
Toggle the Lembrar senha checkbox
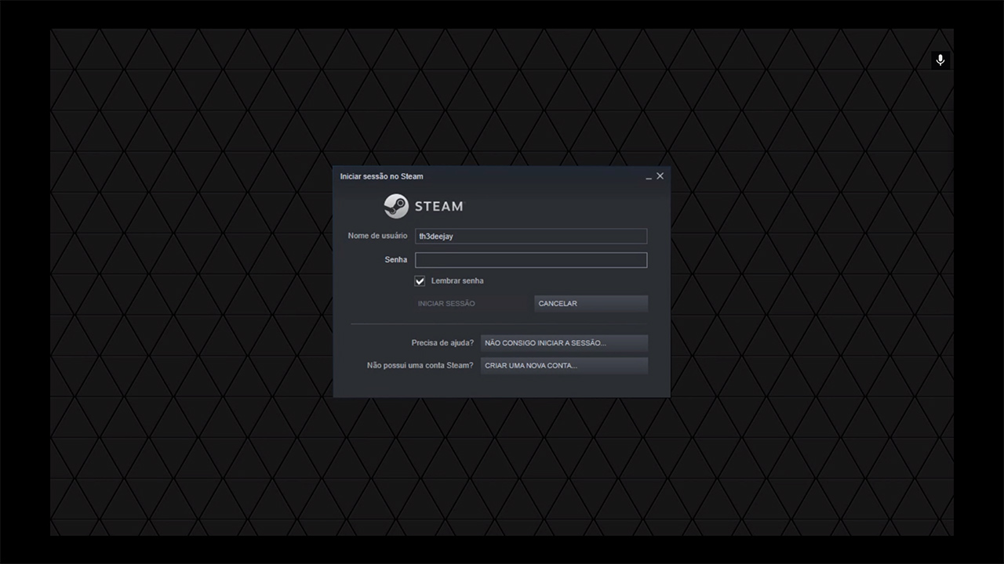point(420,281)
